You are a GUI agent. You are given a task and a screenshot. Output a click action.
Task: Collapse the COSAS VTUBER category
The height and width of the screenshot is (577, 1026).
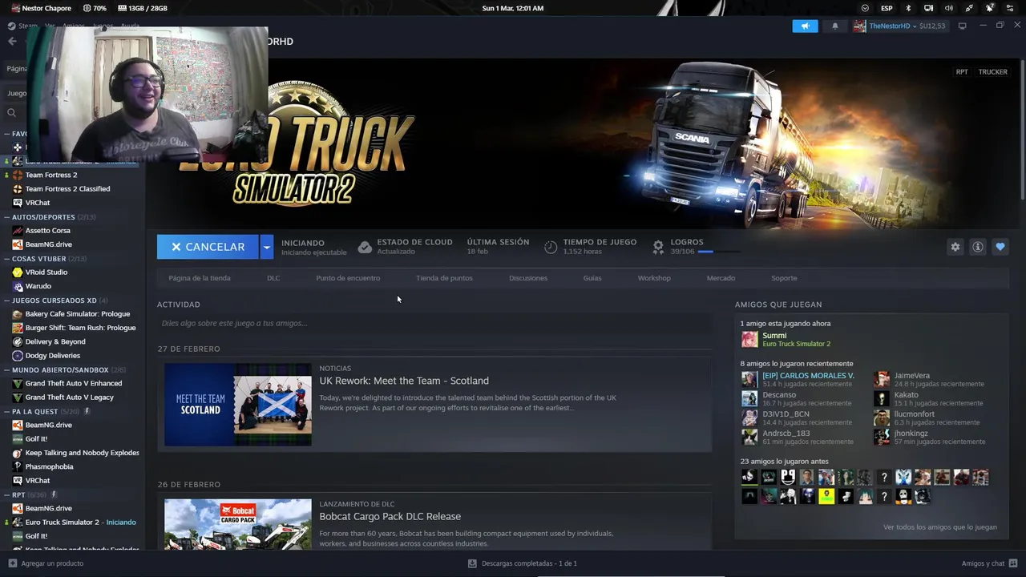[x=6, y=259]
